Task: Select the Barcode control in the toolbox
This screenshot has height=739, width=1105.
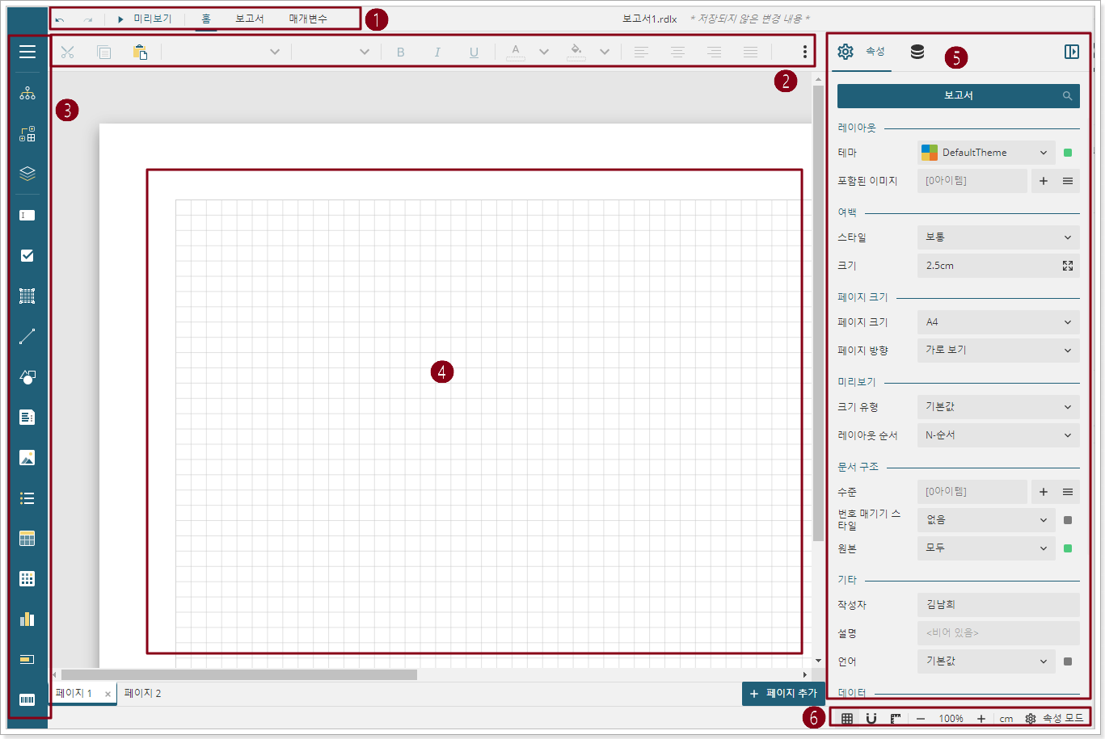Action: point(27,699)
